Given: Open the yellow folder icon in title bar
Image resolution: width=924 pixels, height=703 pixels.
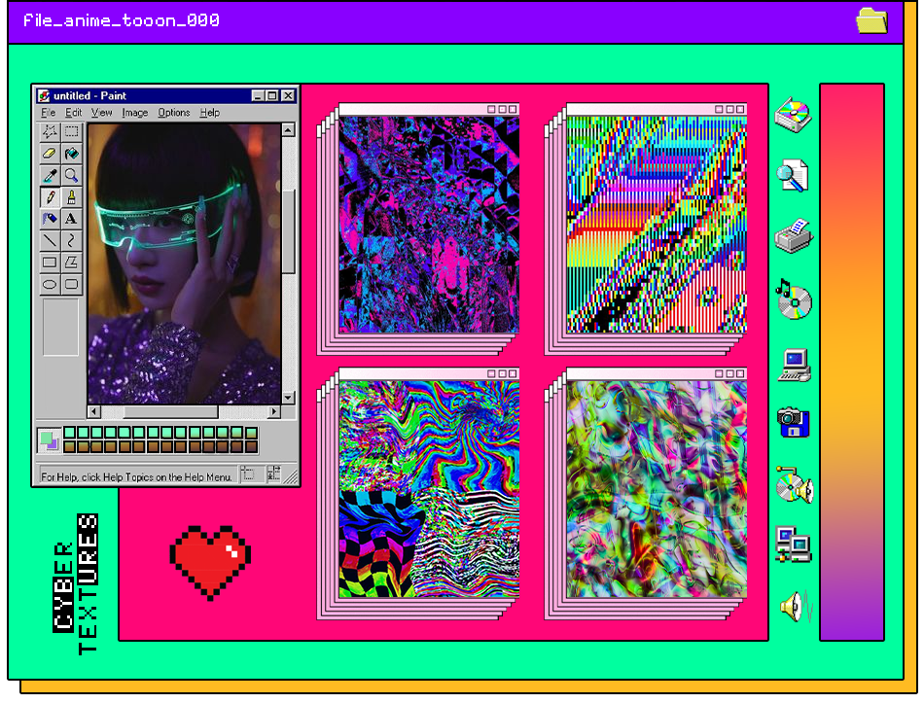Looking at the screenshot, I should point(871,20).
